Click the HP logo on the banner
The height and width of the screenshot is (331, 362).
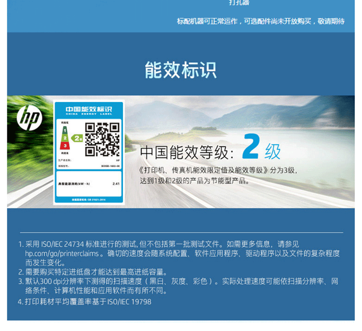coord(29,119)
